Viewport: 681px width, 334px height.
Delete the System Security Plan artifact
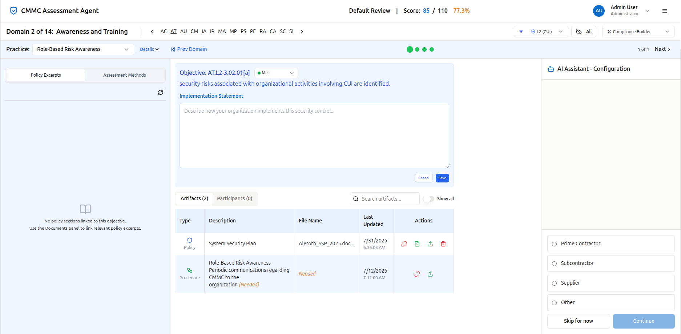point(443,244)
